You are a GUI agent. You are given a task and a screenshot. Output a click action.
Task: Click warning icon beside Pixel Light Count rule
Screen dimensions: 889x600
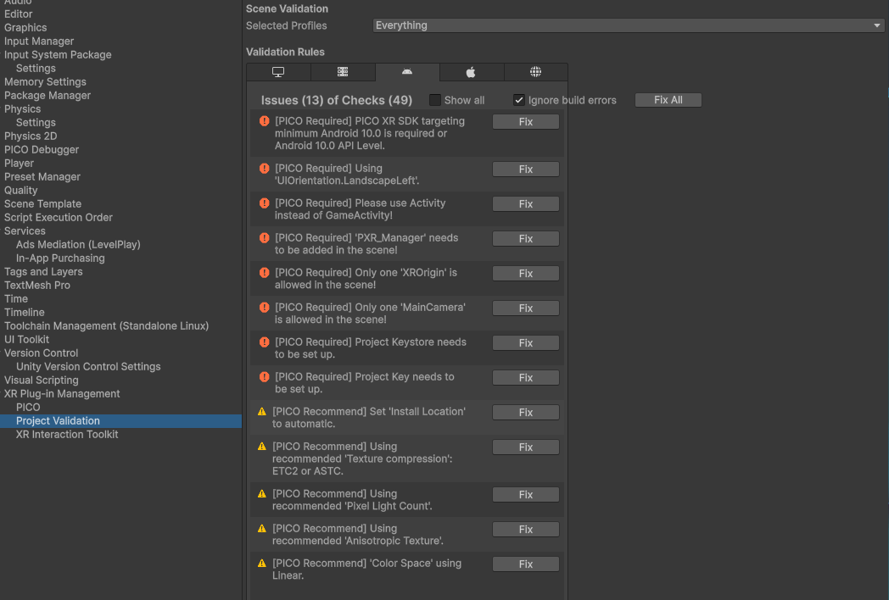pos(262,494)
